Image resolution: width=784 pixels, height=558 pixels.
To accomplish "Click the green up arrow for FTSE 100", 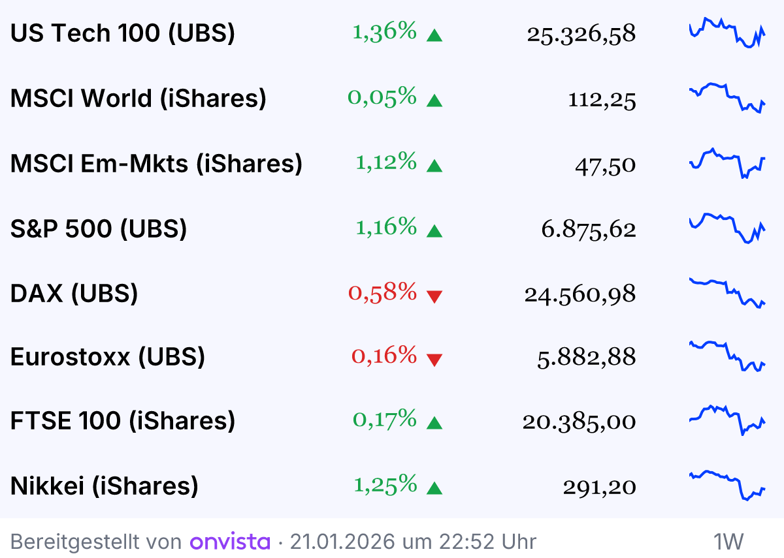I will 434,424.
